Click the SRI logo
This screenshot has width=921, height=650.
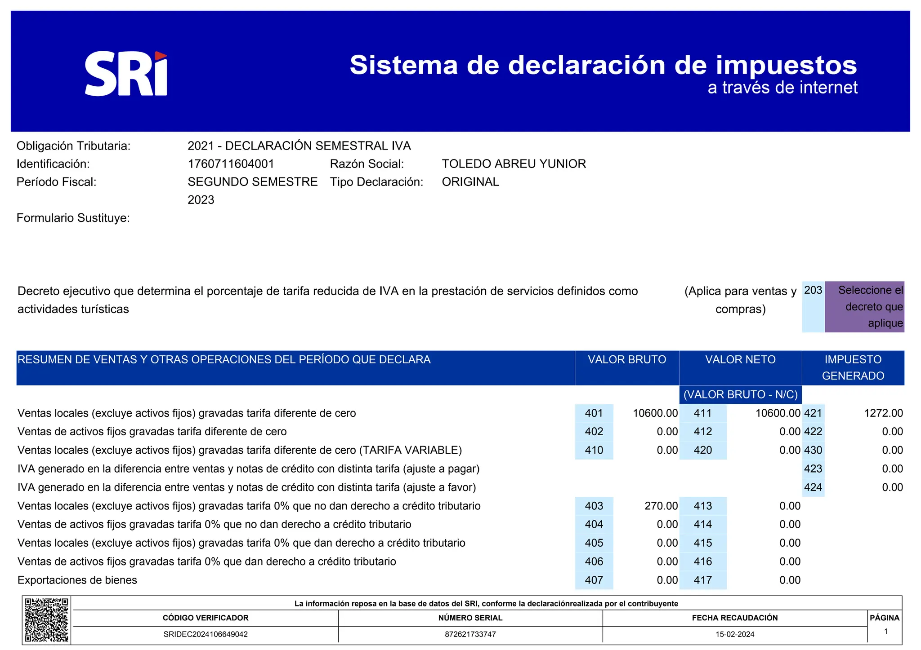coord(126,74)
